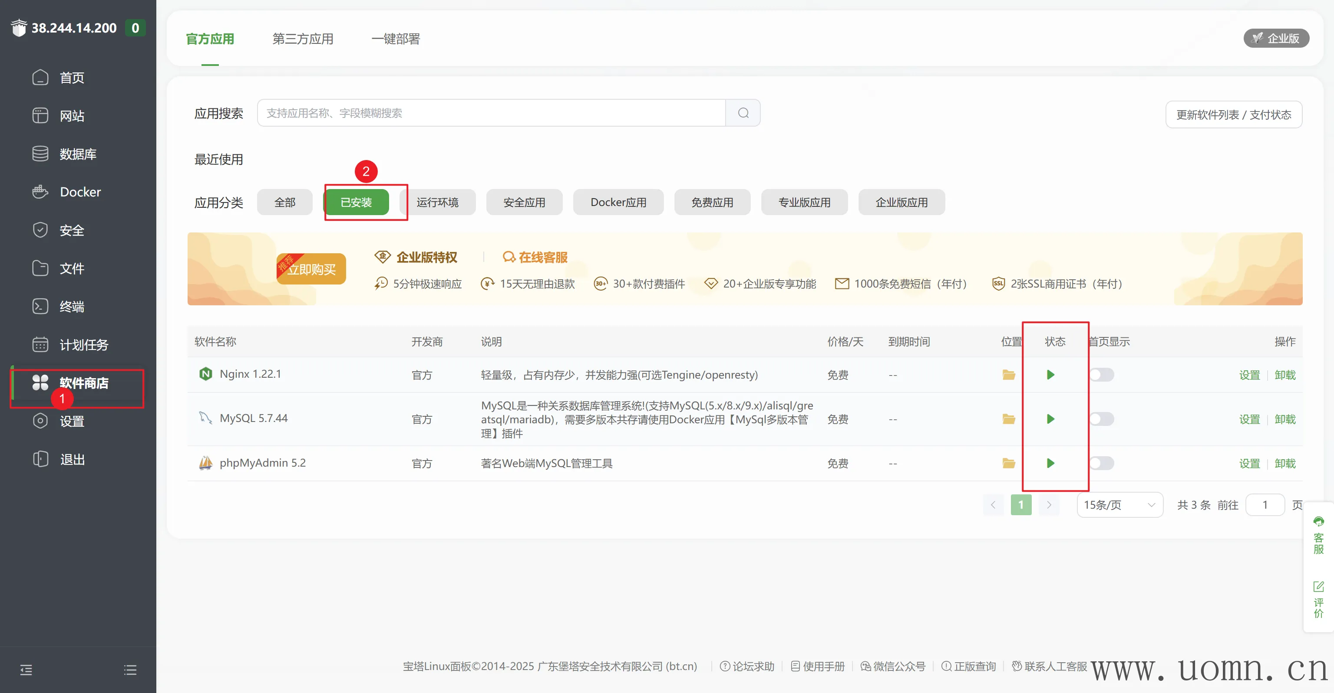This screenshot has height=693, width=1334.
Task: Collapse sidebar using bottom-left menu icon
Action: (26, 670)
